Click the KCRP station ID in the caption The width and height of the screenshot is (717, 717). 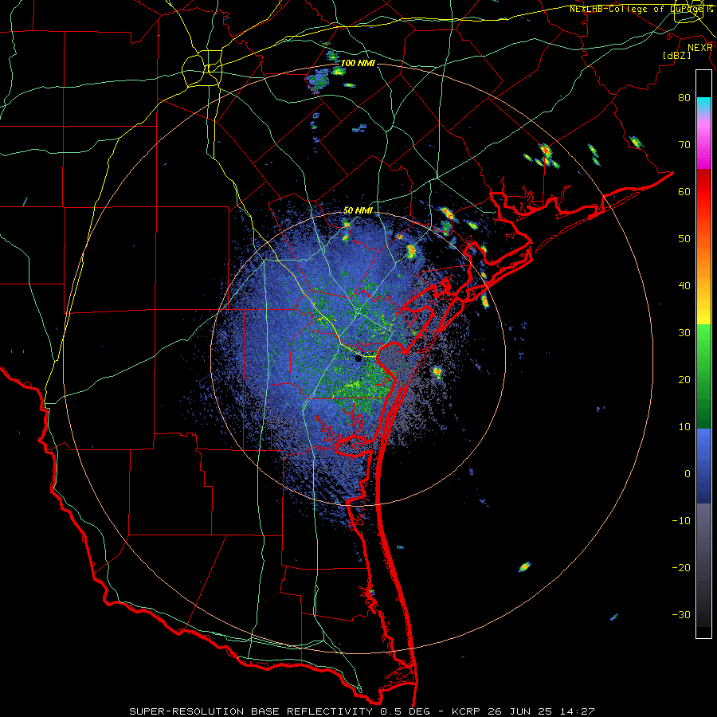point(468,711)
